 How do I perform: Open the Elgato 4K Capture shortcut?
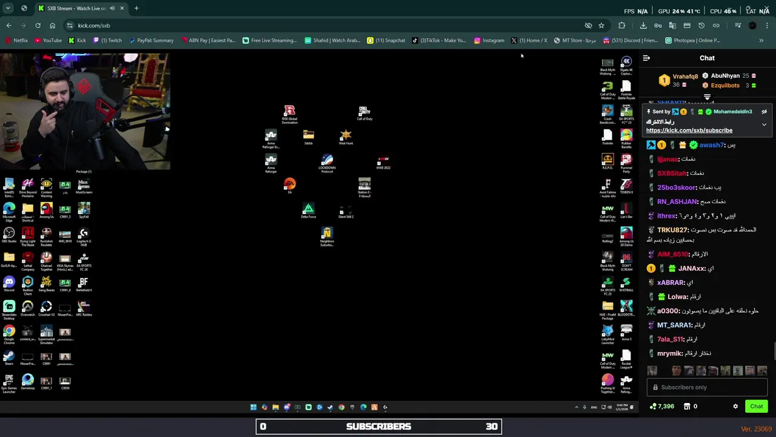click(626, 65)
